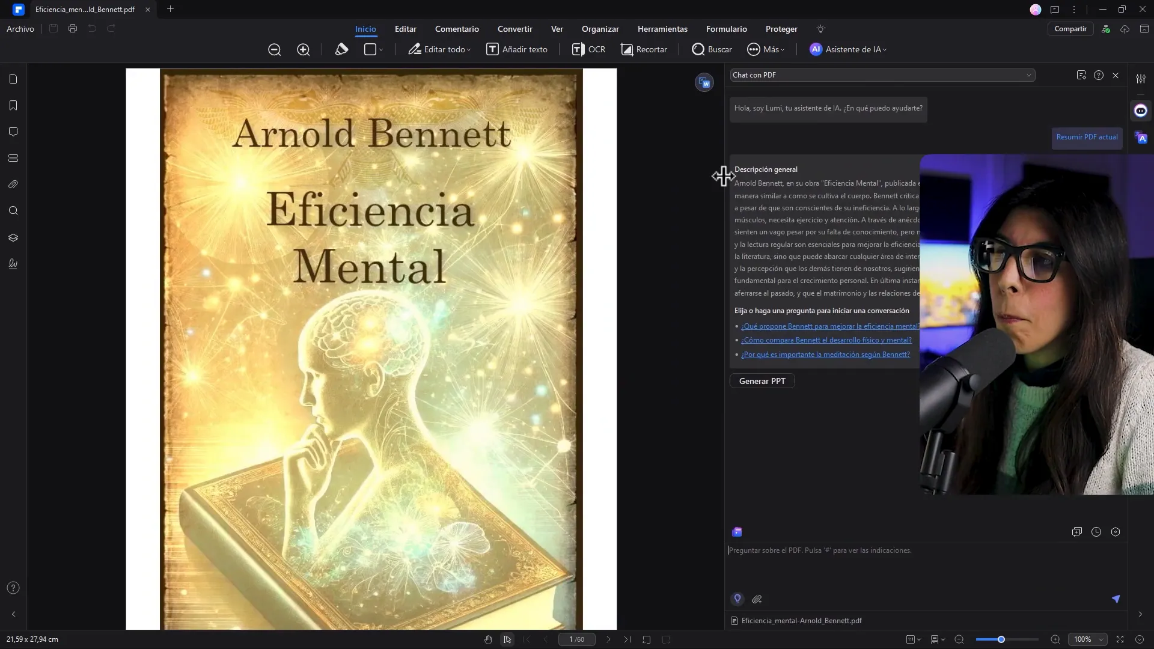Open attachments paperclip panel

[x=13, y=184]
